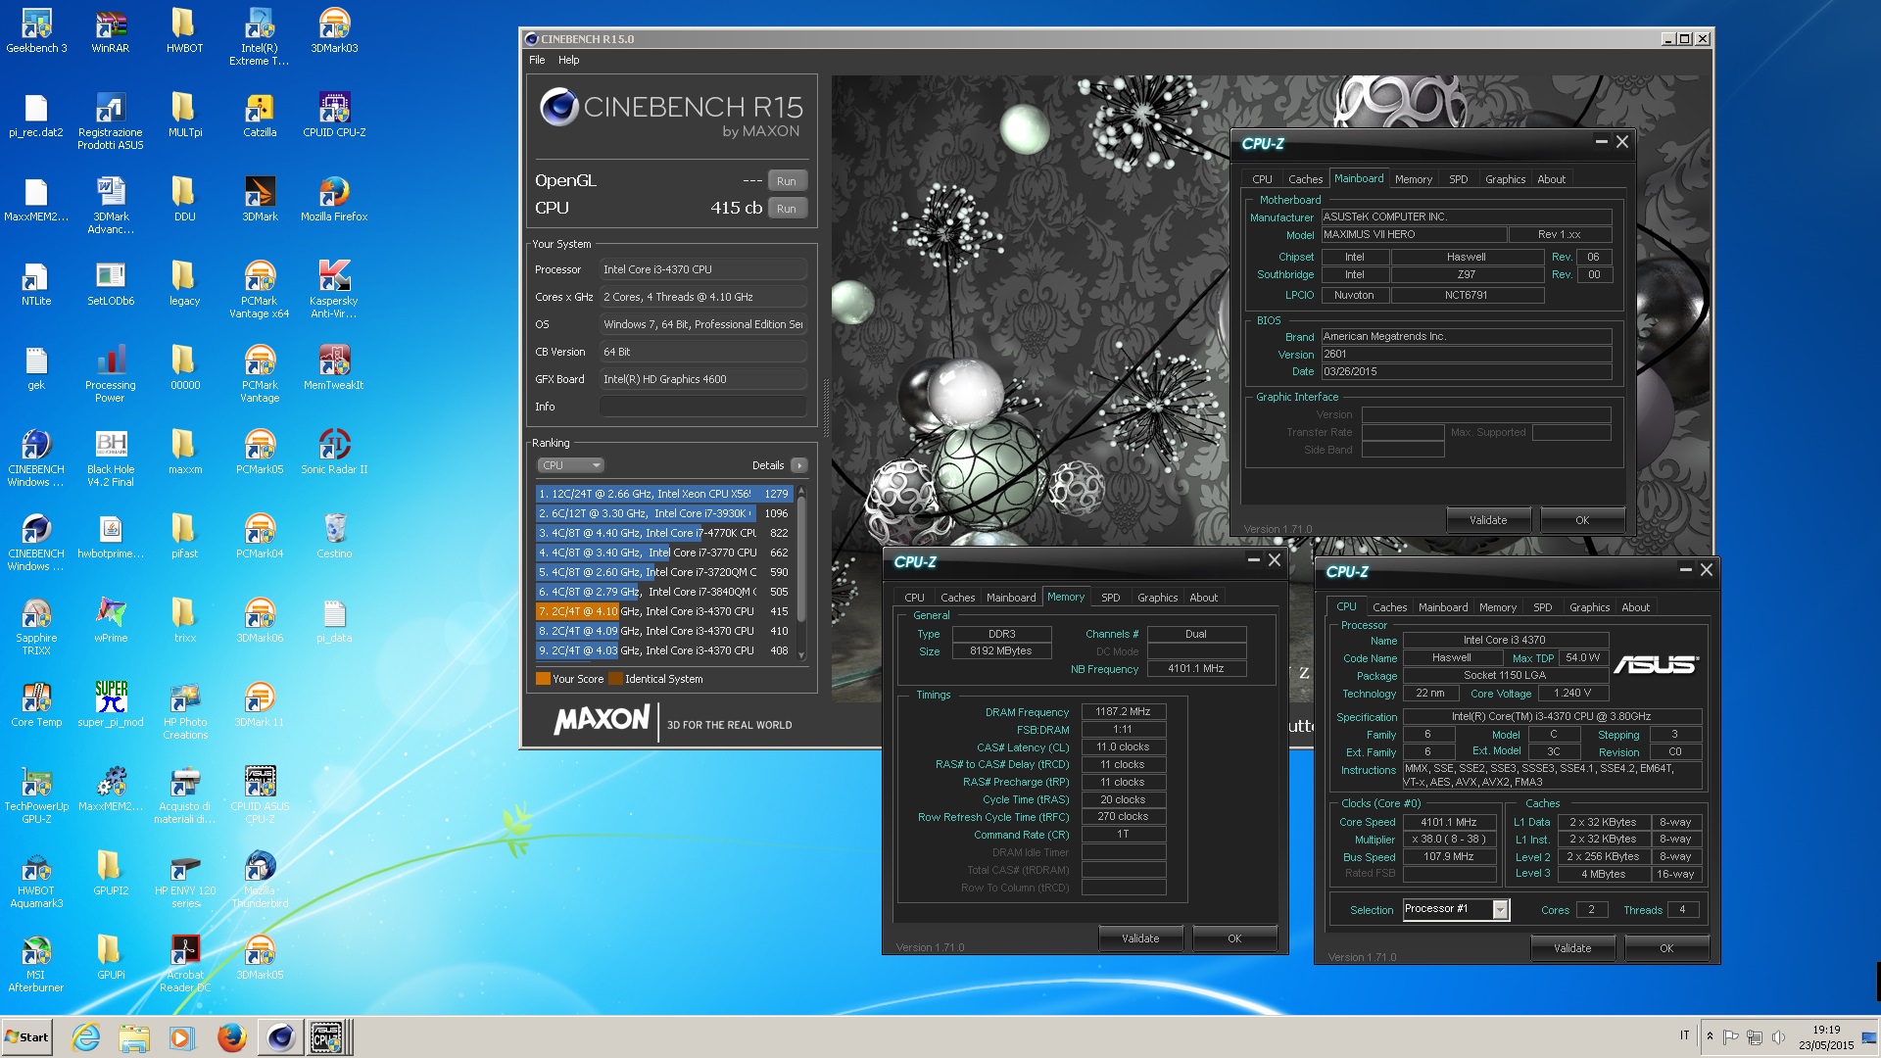The height and width of the screenshot is (1058, 1881).
Task: Open the Black Hole V4.2 Final icon
Action: (x=111, y=457)
